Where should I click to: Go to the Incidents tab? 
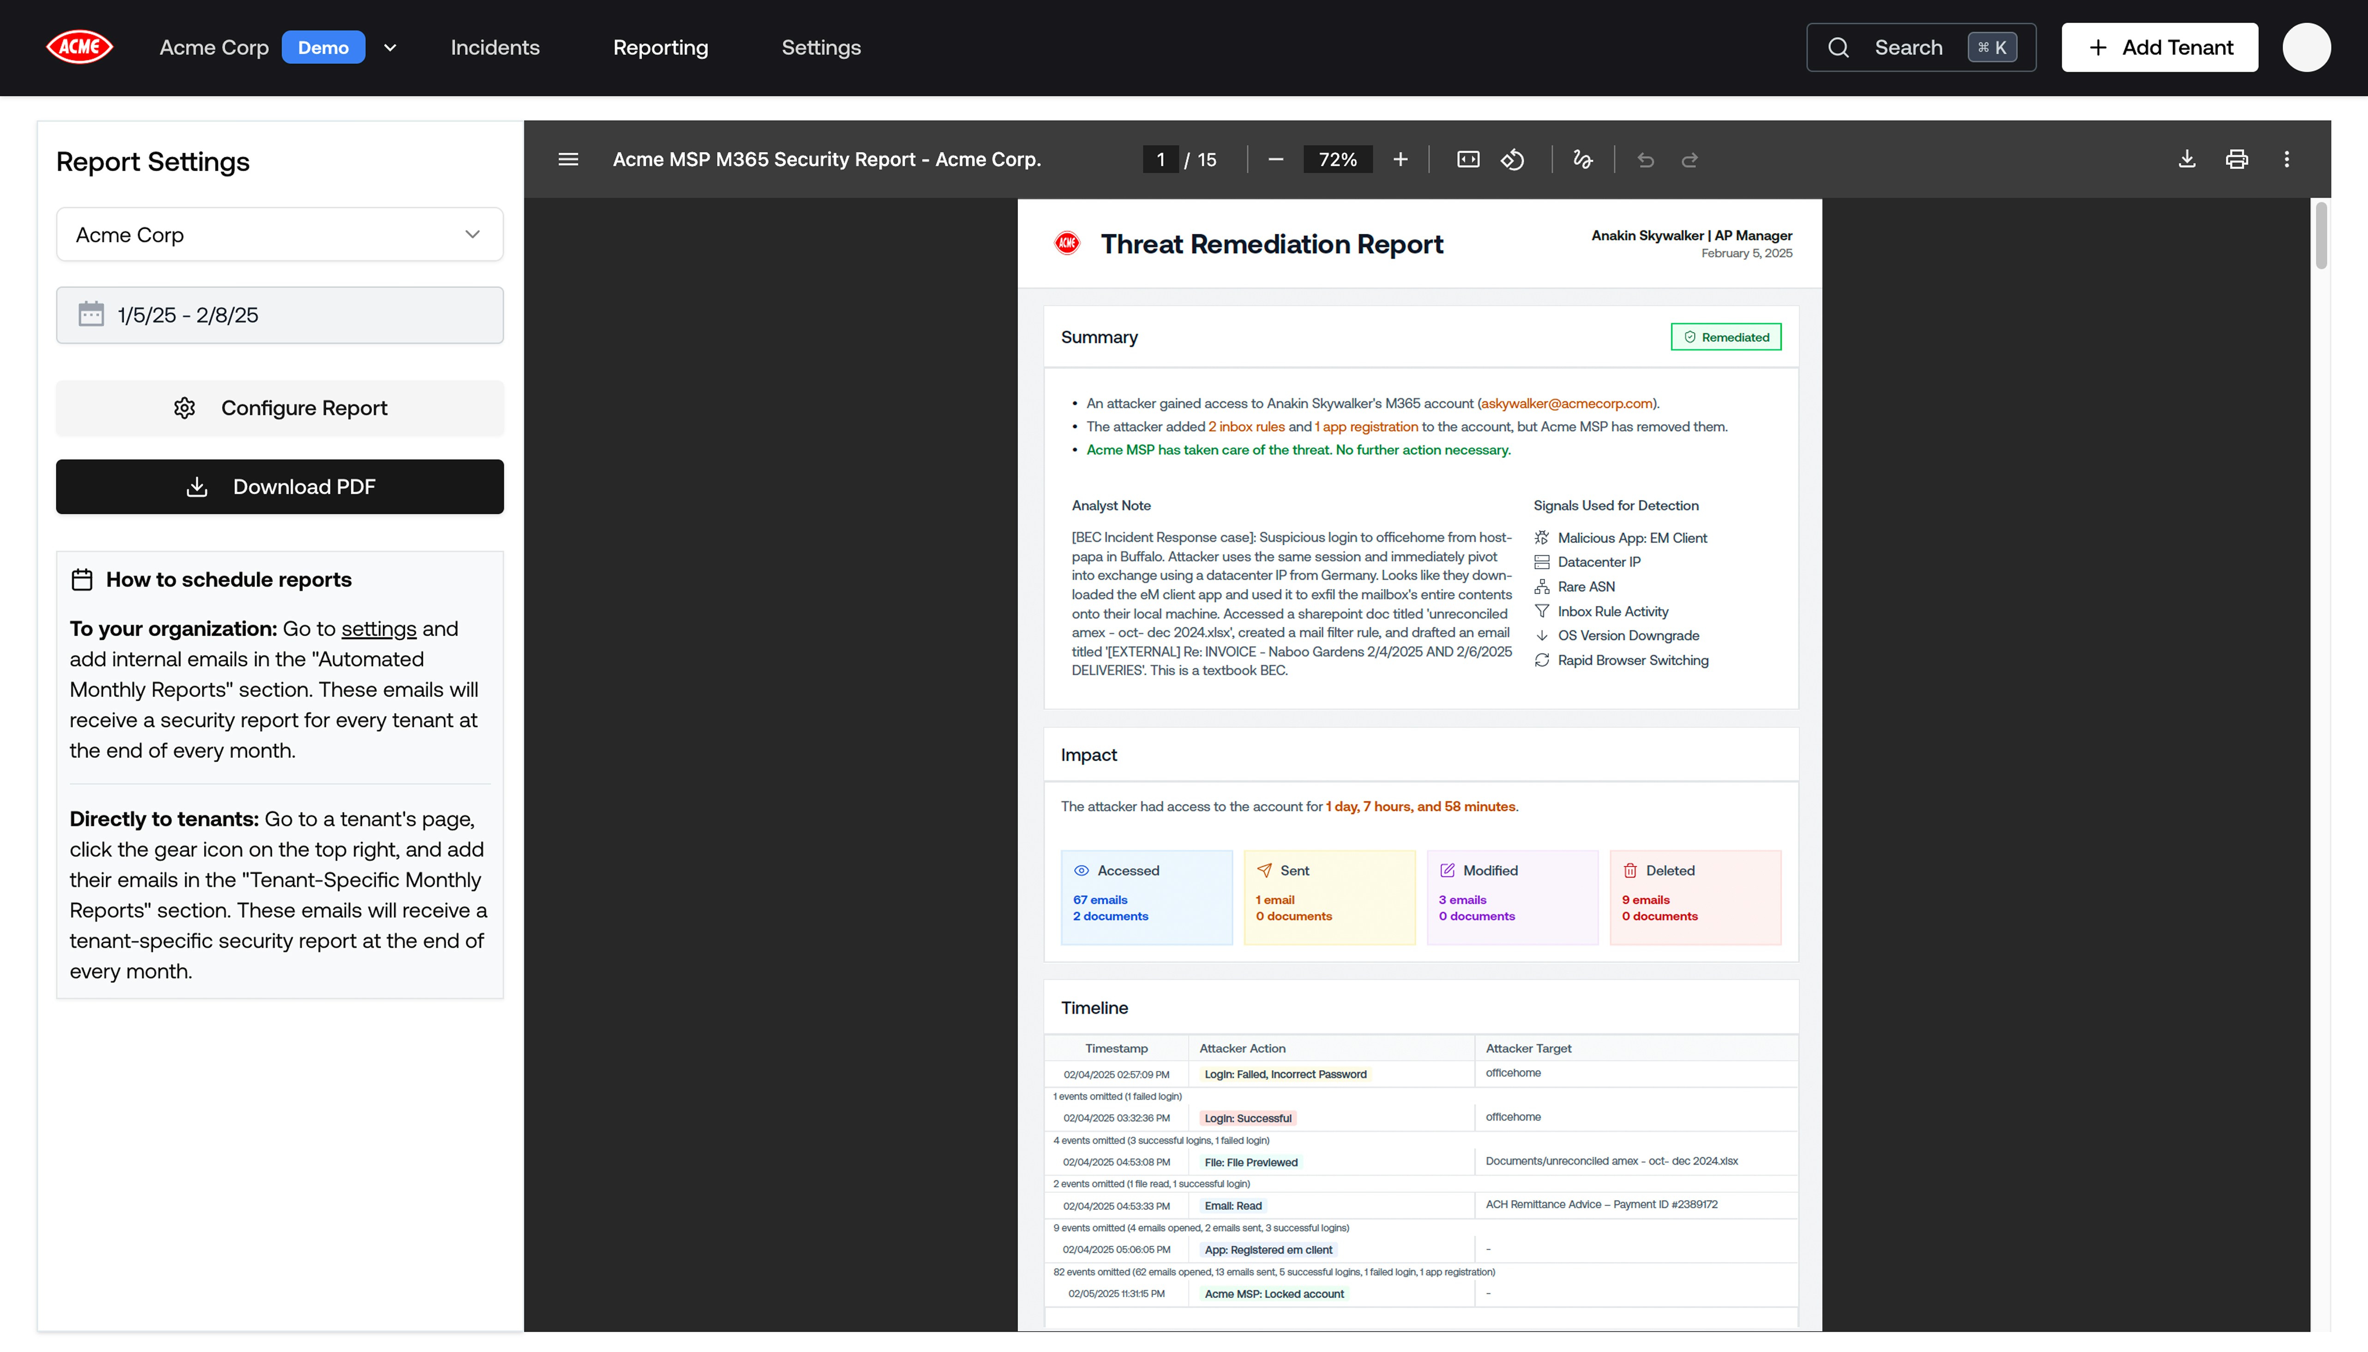[494, 48]
